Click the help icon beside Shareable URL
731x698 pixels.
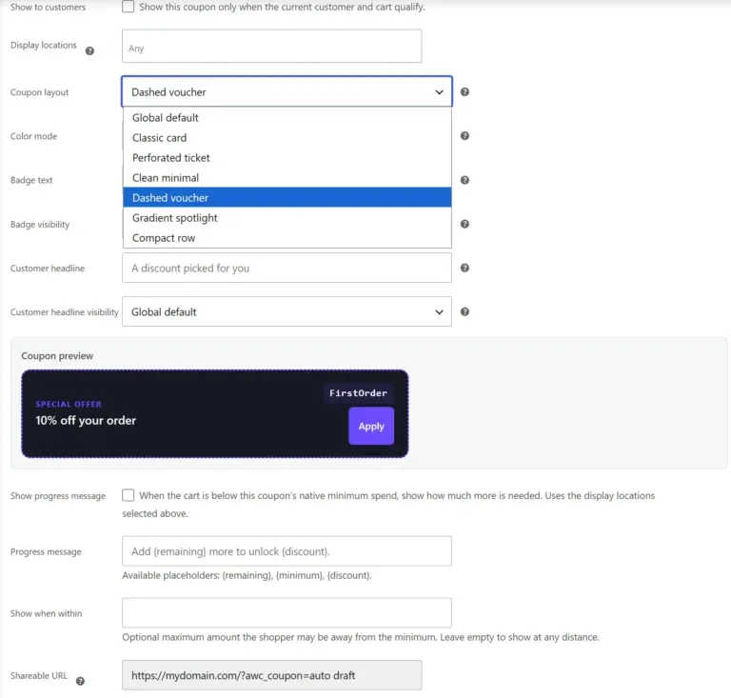80,681
